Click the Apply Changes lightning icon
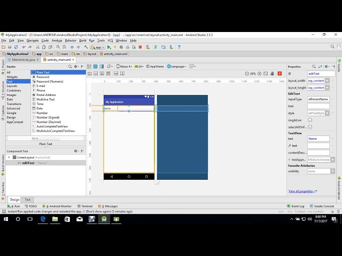Image resolution: width=342 pixels, height=256 pixels. coord(115,47)
